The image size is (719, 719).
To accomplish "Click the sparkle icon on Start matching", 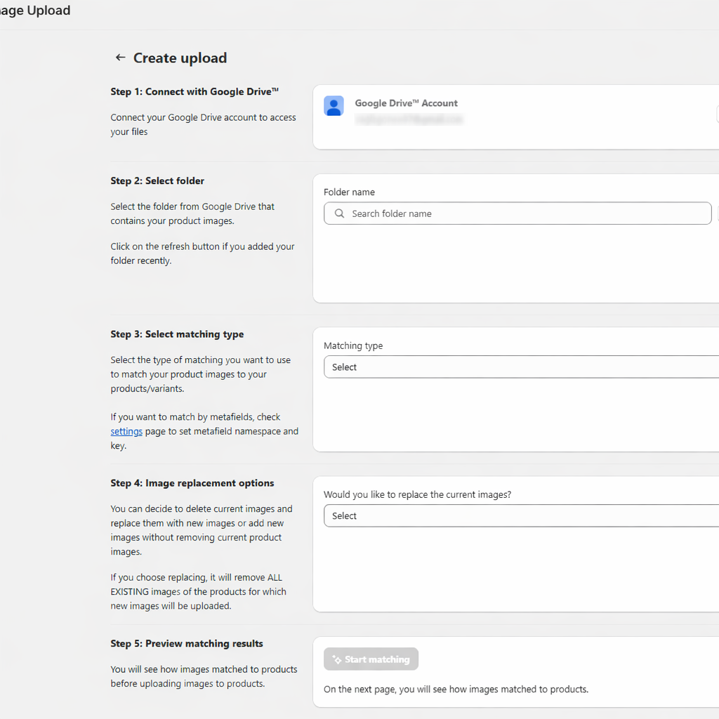I will 337,659.
